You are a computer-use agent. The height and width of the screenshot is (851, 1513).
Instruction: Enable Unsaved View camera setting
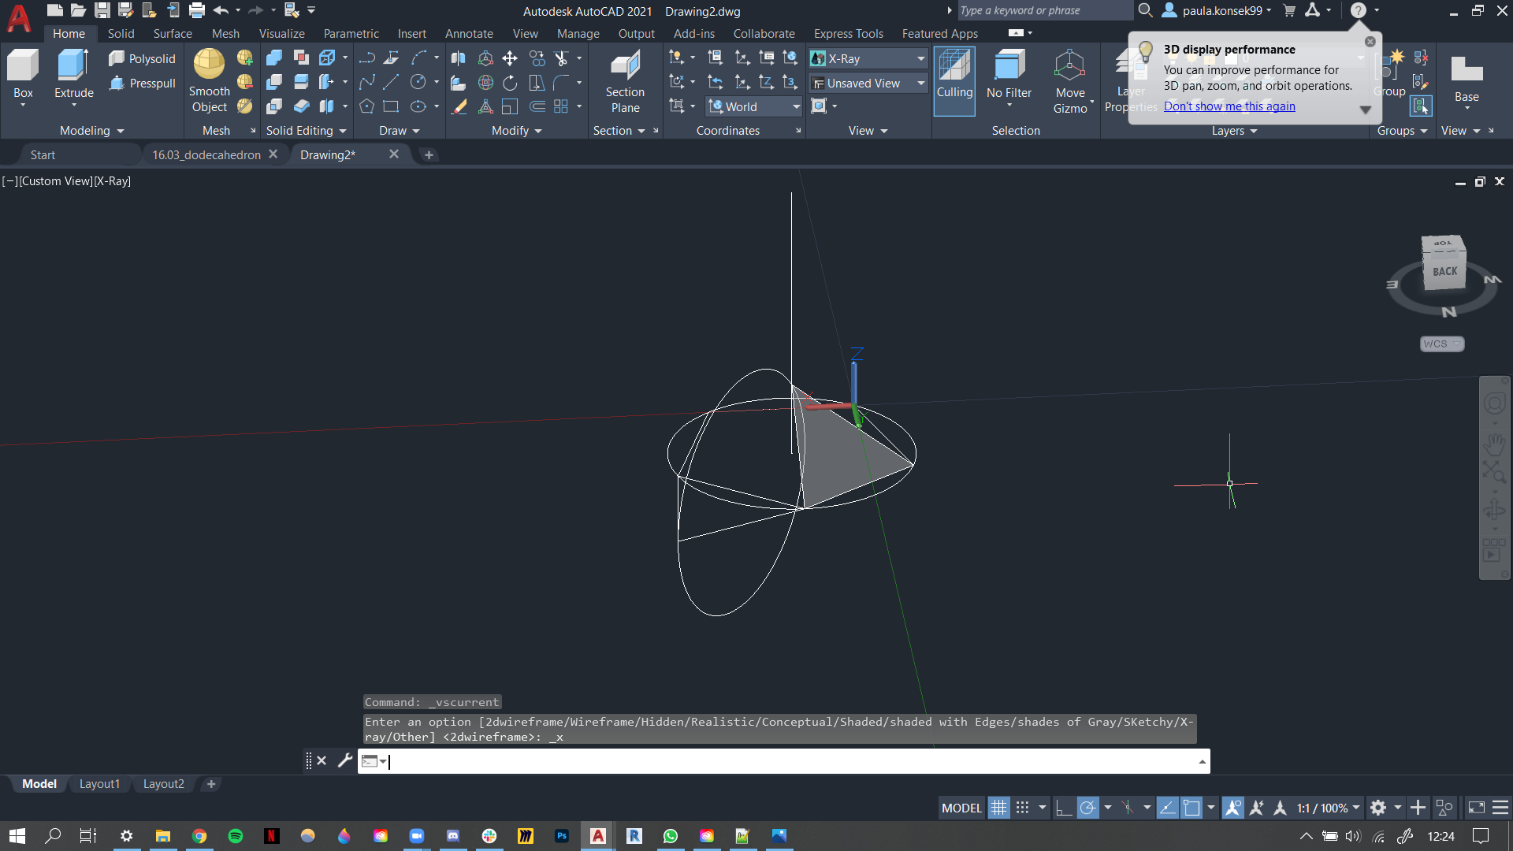point(867,82)
